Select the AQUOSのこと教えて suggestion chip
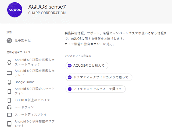The height and width of the screenshot is (134, 172). (x=87, y=66)
